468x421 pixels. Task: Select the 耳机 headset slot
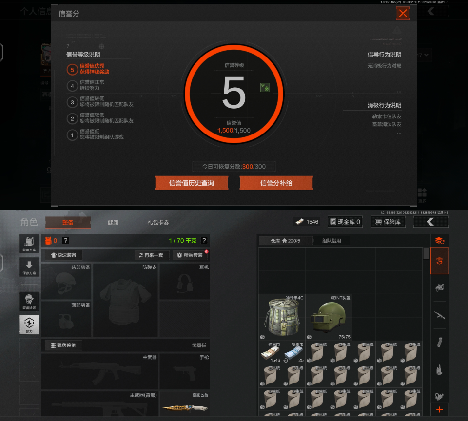pyautogui.click(x=185, y=281)
